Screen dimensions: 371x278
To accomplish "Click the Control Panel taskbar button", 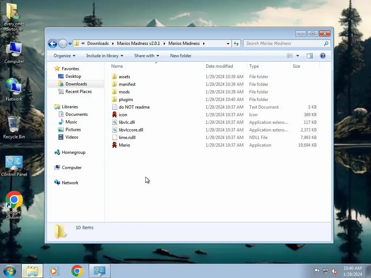I will pos(99,271).
